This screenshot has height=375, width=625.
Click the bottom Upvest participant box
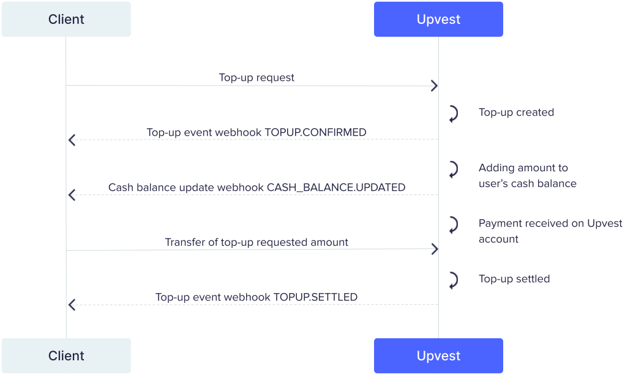(x=438, y=355)
